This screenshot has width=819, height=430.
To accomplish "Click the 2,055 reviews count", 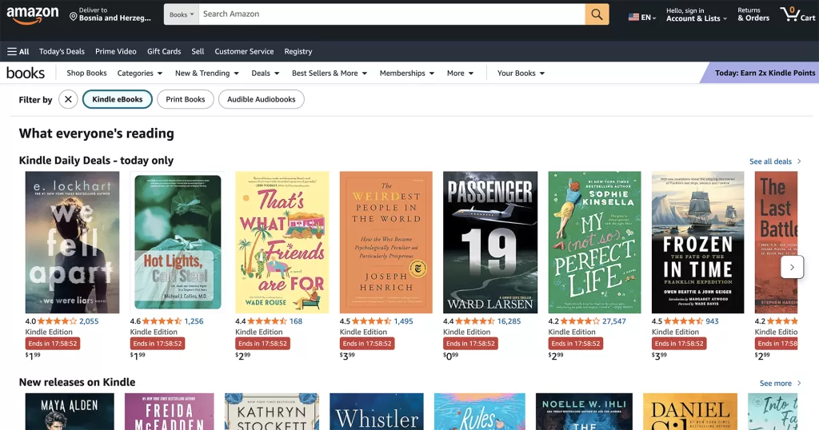I will pyautogui.click(x=89, y=321).
